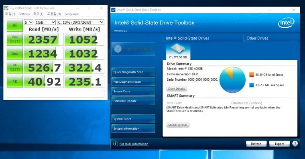Click the 38.89 GB Used Space label

click(x=269, y=75)
